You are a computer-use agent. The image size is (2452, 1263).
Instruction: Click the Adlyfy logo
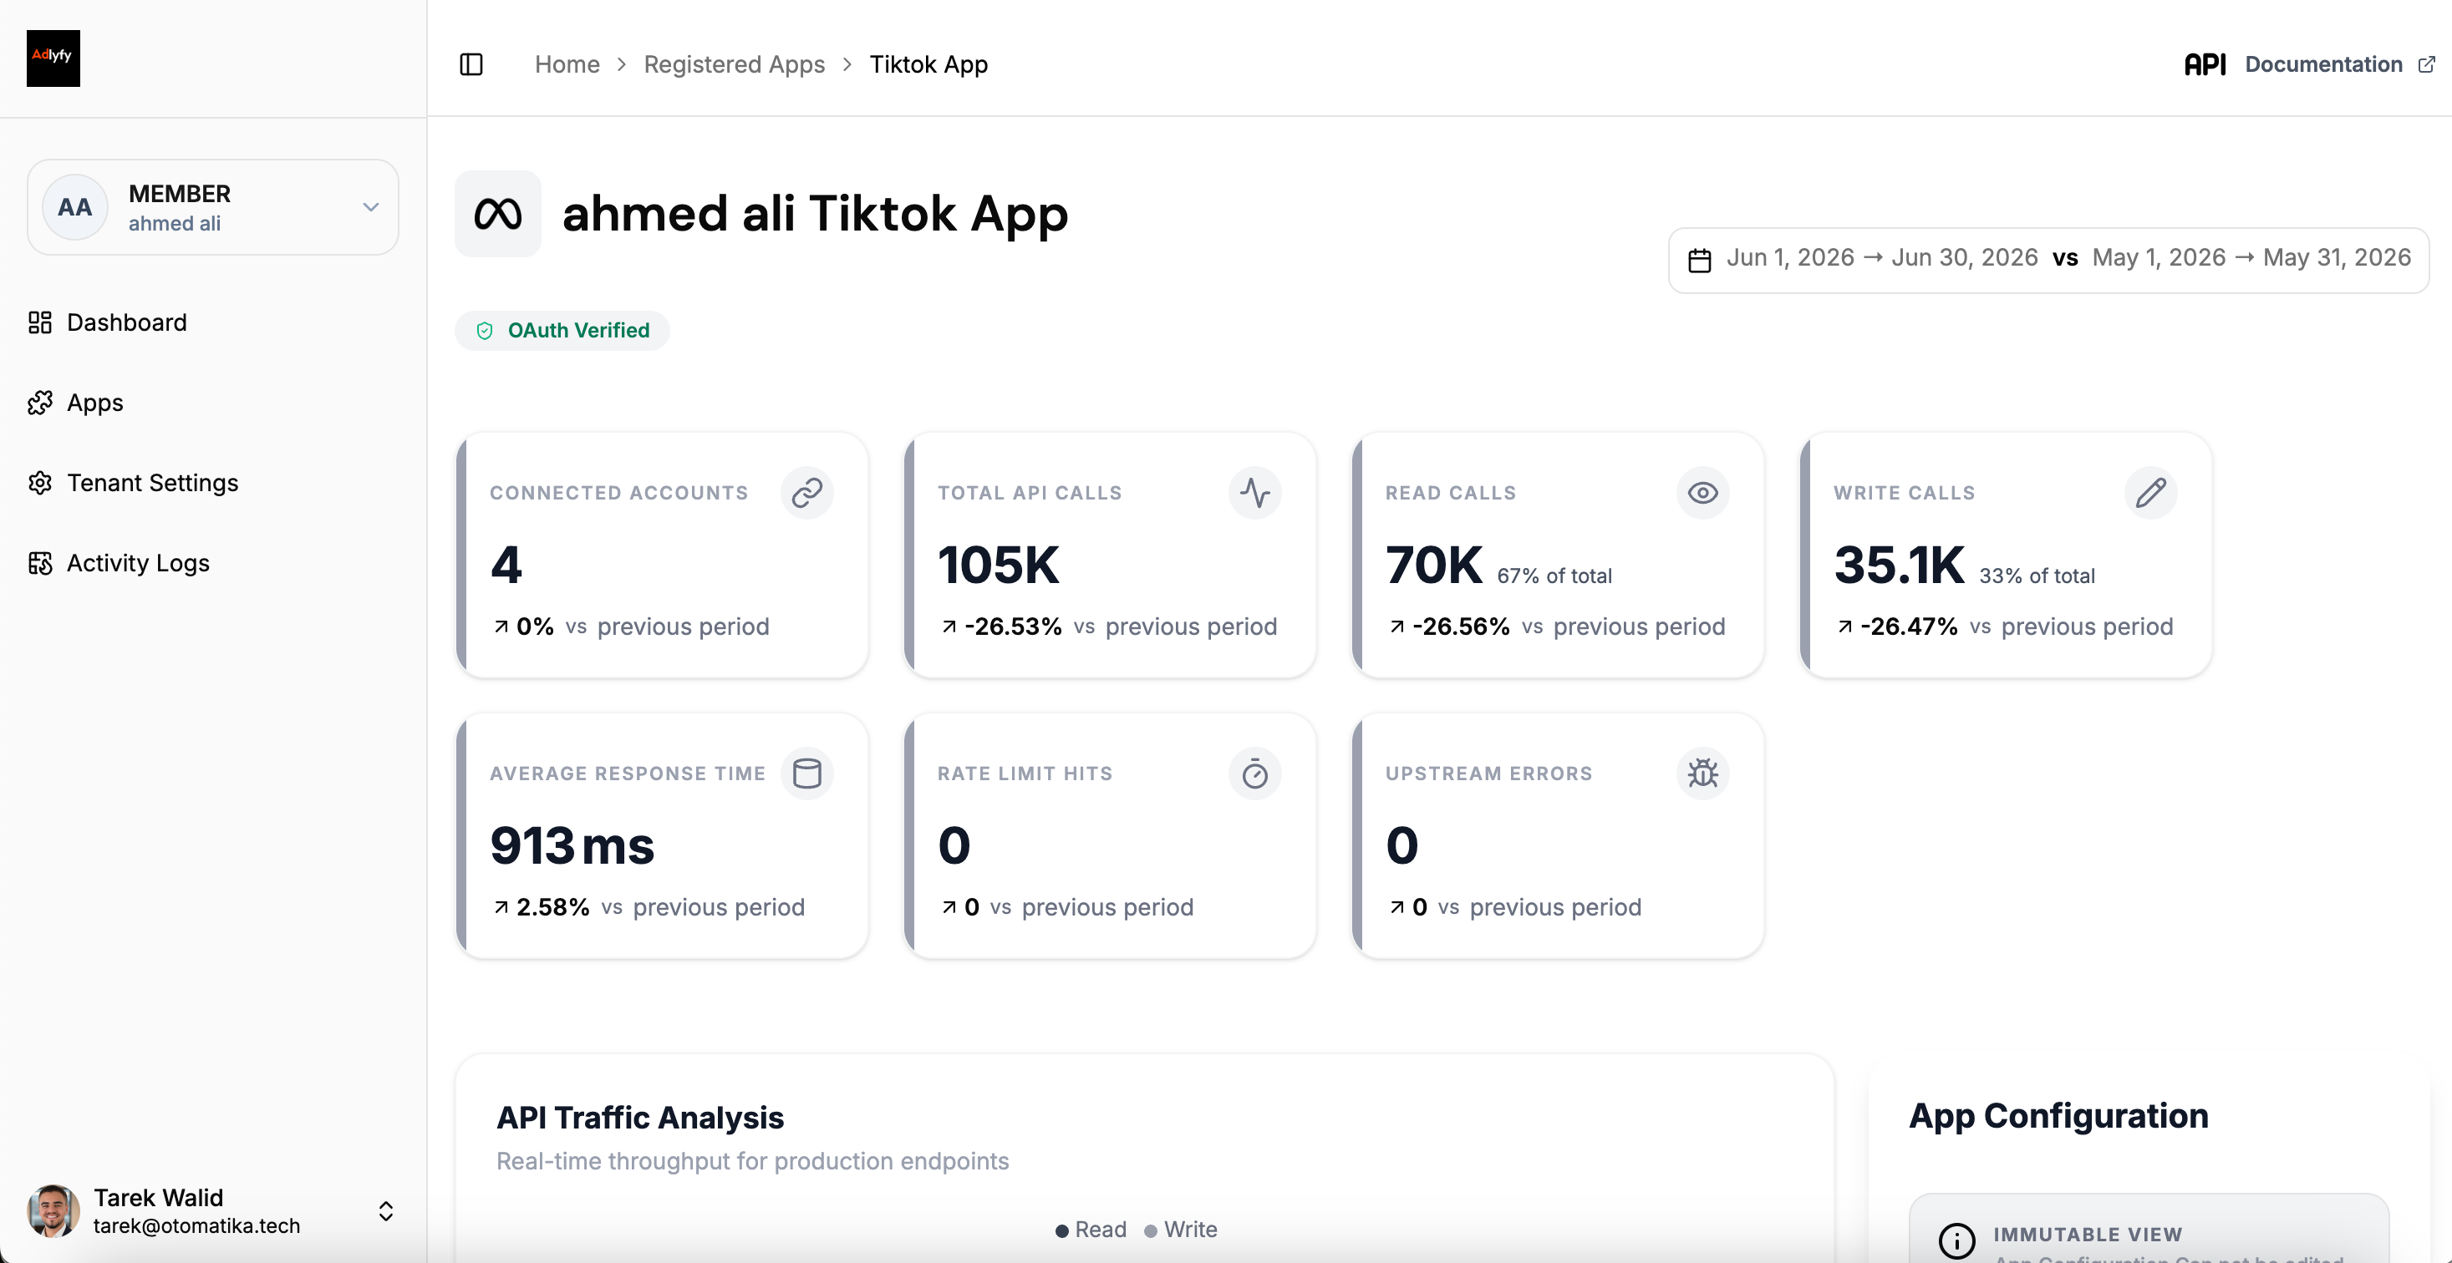(53, 58)
